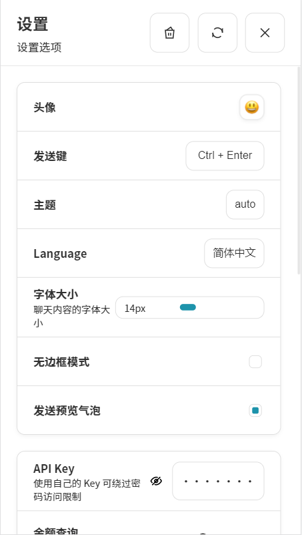Image resolution: width=302 pixels, height=535 pixels.
Task: Click the 字体大小 slider handle
Action: [x=187, y=307]
